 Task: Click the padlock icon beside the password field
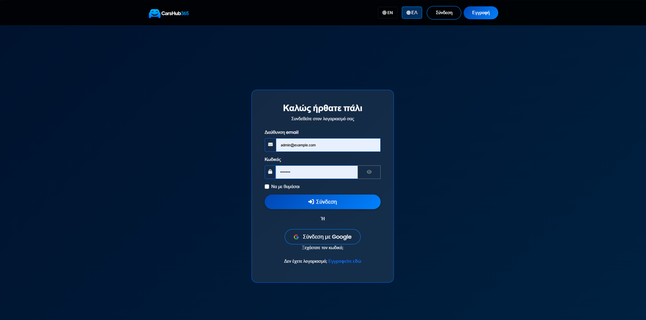tap(270, 172)
